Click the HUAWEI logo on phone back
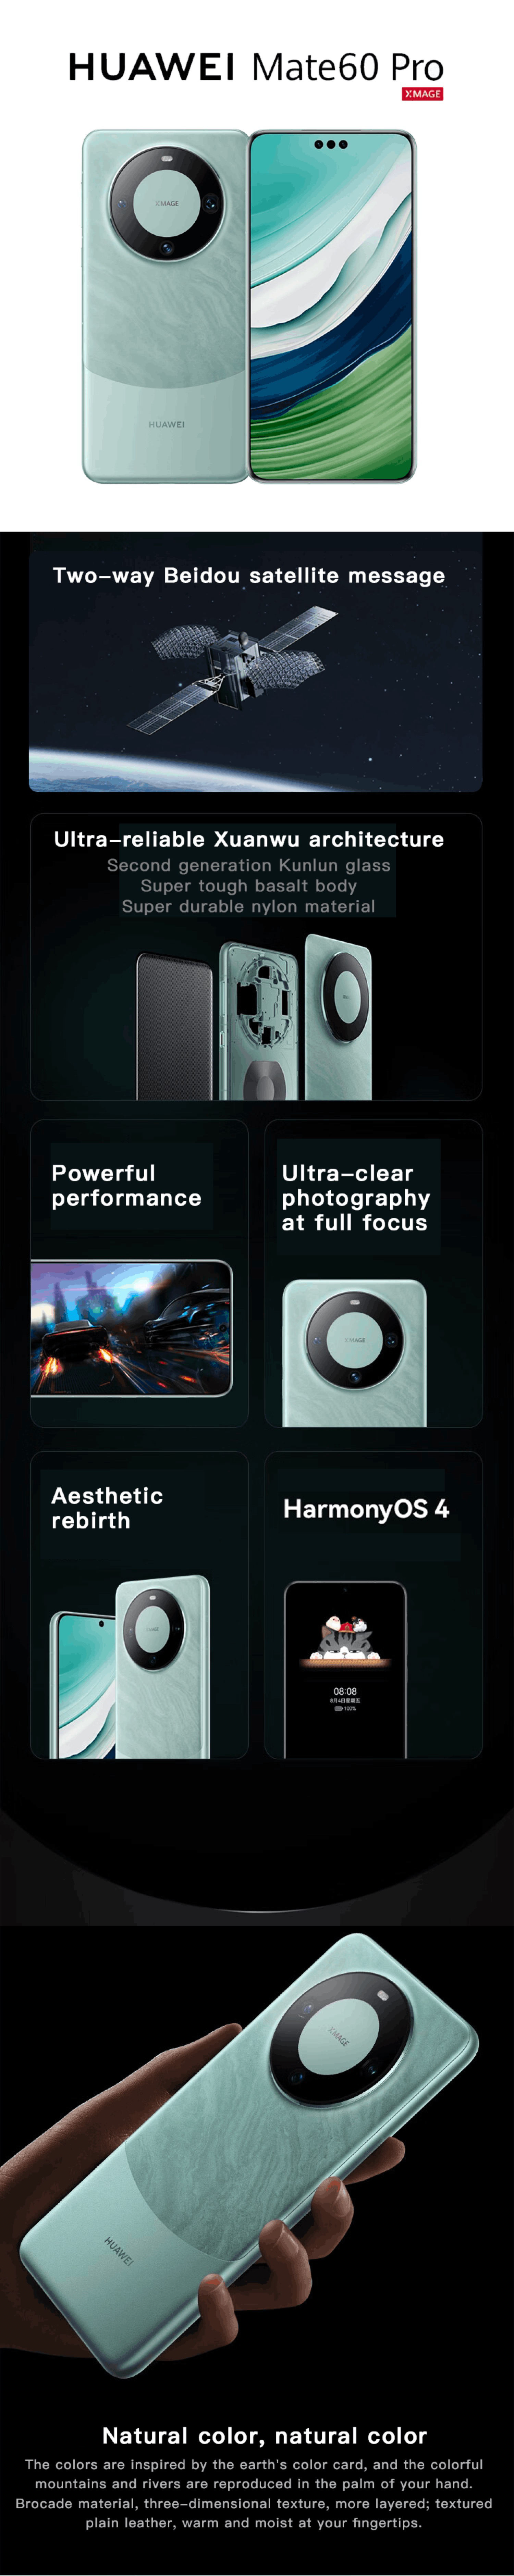 click(x=166, y=424)
